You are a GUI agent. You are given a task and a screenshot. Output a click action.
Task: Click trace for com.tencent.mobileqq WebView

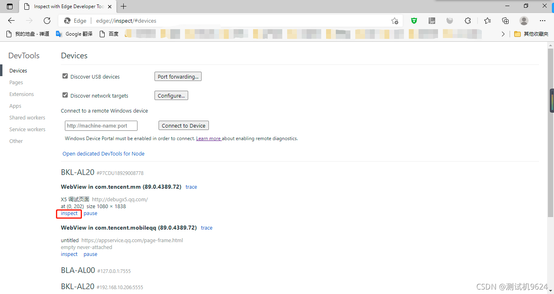pyautogui.click(x=207, y=228)
